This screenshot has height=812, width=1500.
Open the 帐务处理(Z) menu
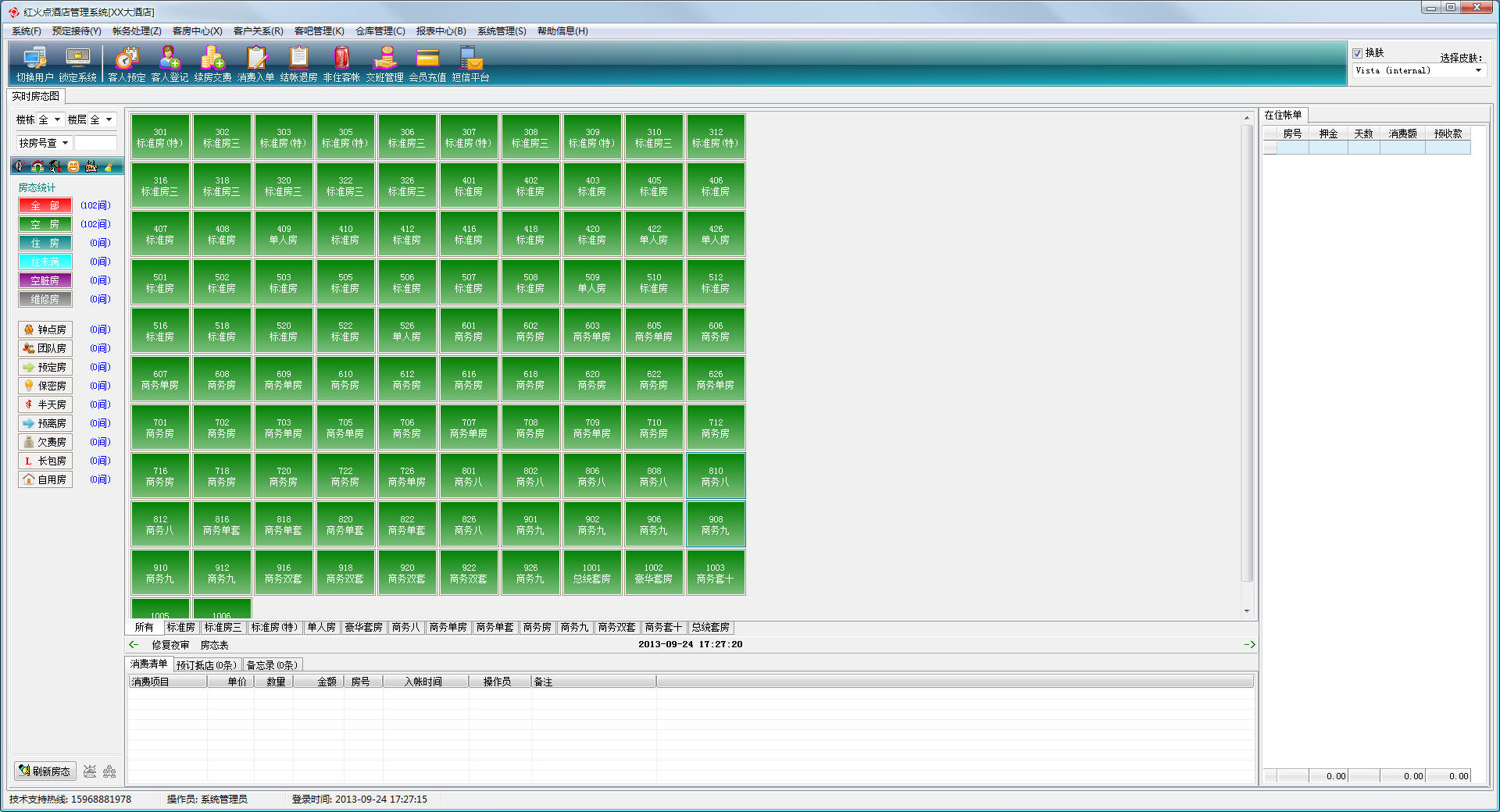(x=137, y=31)
